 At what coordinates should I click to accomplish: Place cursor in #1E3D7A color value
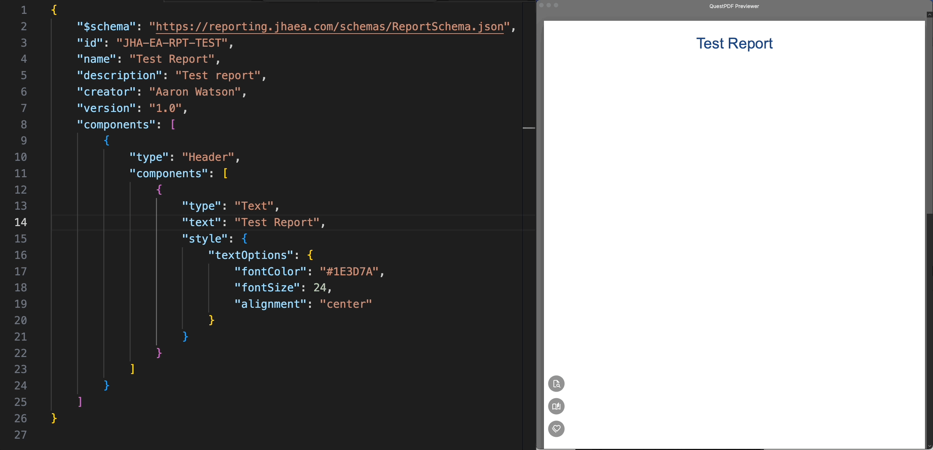(349, 271)
